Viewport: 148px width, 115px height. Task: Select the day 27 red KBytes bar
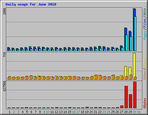click(x=122, y=107)
